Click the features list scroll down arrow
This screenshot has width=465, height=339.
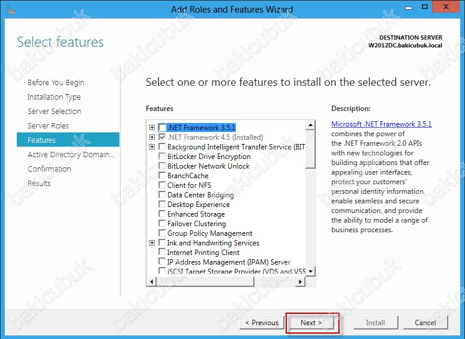310,271
